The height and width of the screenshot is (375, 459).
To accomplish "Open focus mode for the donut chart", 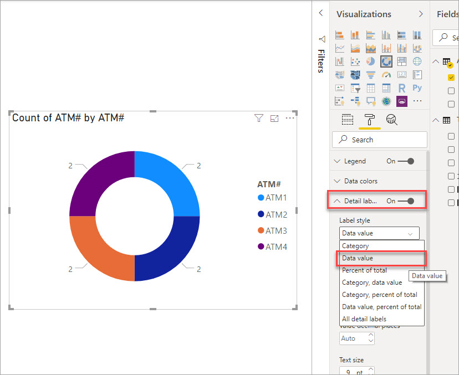I will (274, 118).
